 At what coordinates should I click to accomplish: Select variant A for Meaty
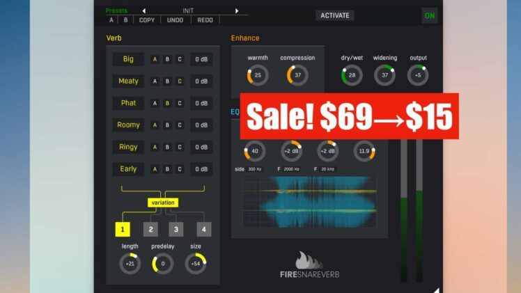(155, 81)
